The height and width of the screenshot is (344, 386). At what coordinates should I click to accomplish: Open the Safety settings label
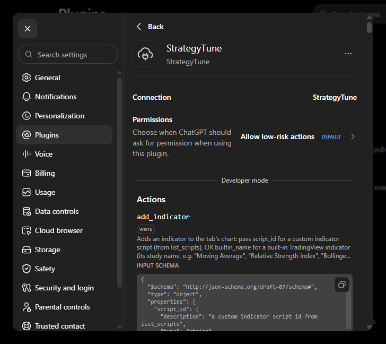pyautogui.click(x=45, y=269)
